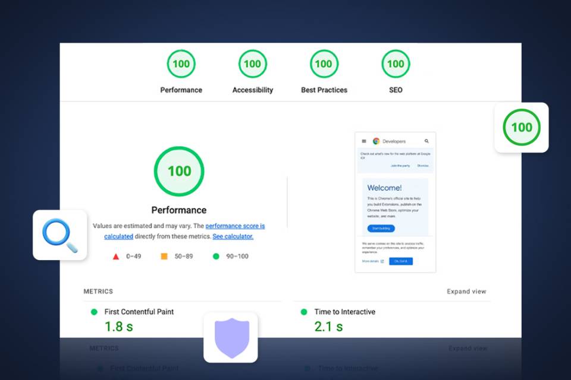Open the performance score is calculated link

pos(235,226)
